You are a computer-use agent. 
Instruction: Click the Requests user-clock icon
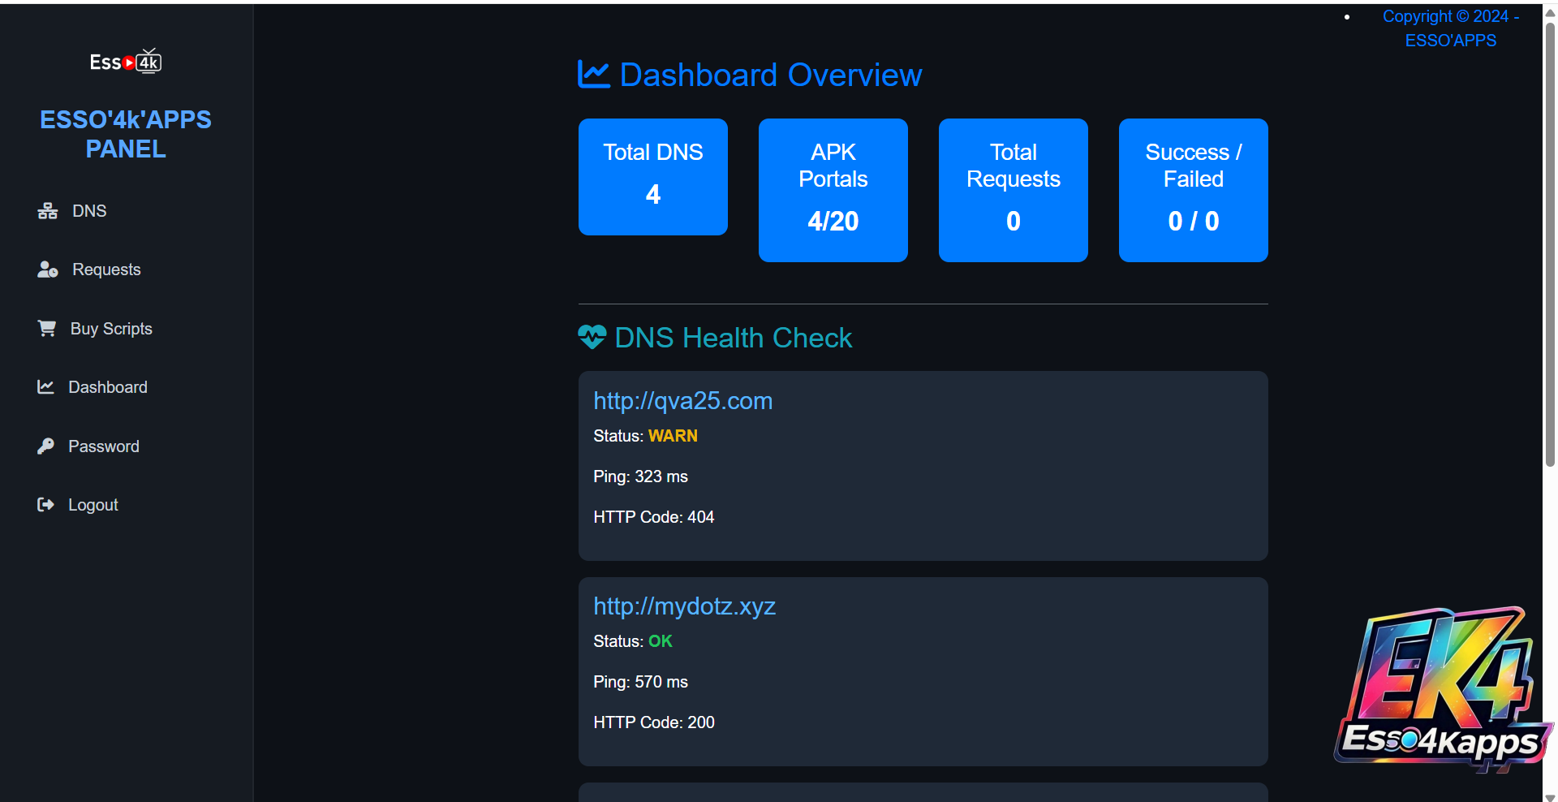(x=47, y=269)
